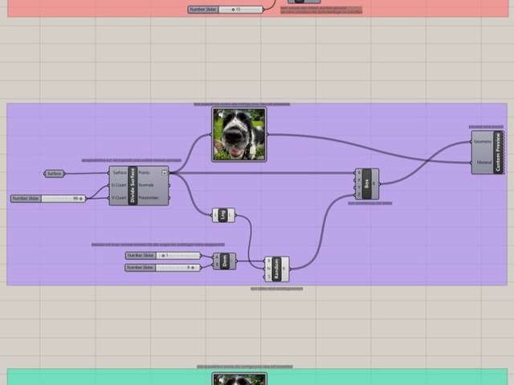Click the Normals output

[x=146, y=185]
